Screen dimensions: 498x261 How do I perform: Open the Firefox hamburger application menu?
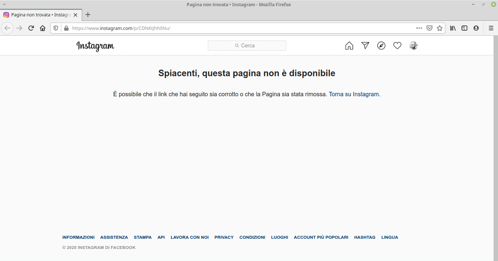pos(491,28)
